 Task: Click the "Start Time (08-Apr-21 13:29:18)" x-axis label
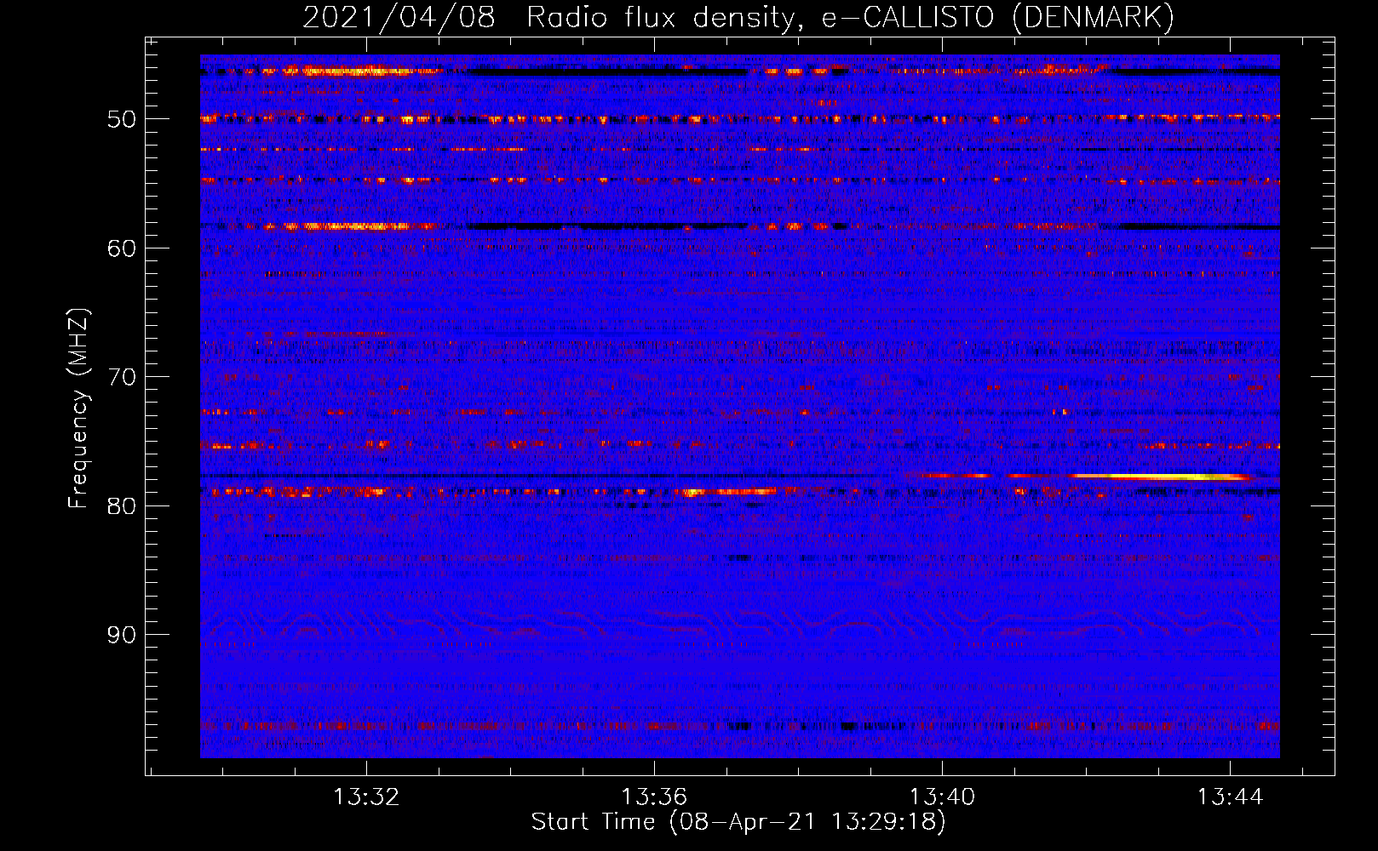click(738, 822)
